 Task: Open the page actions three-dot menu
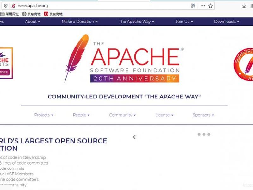pos(203,6)
